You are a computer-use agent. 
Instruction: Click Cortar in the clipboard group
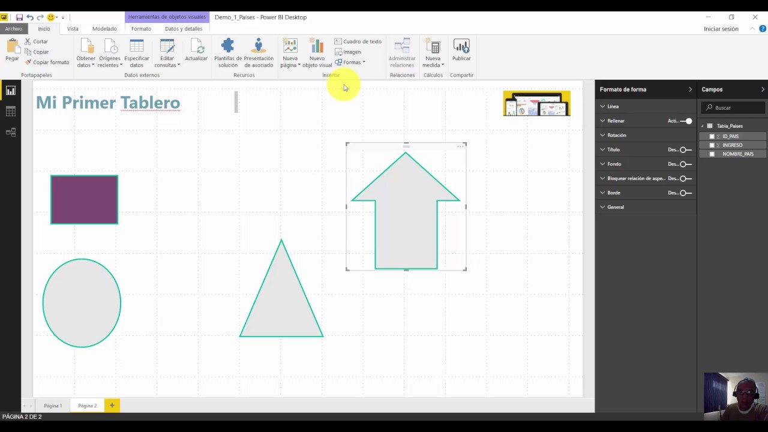point(36,41)
